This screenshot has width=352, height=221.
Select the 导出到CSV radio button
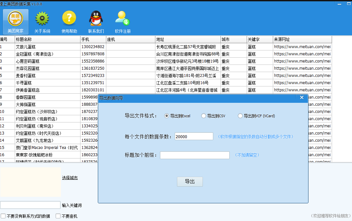204,116
